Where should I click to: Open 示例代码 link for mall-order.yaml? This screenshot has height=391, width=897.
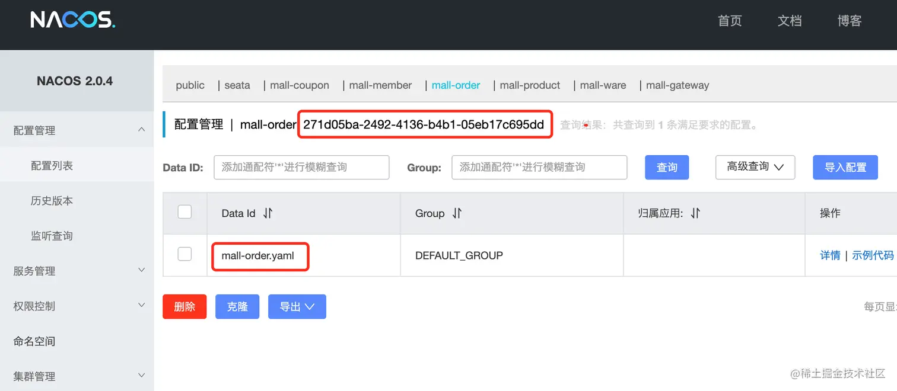point(873,255)
